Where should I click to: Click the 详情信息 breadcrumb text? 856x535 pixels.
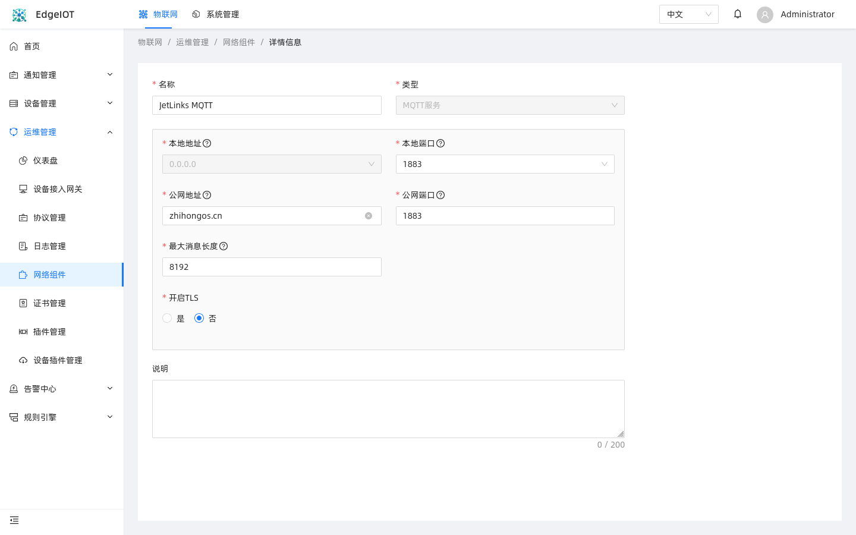pyautogui.click(x=285, y=42)
